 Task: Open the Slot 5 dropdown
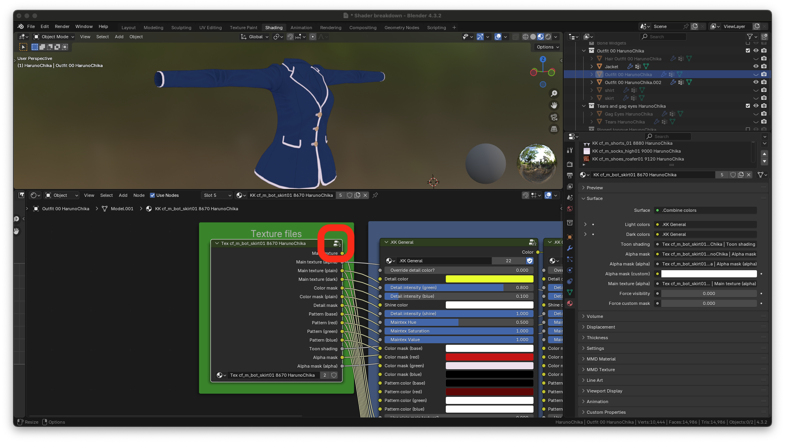(217, 195)
